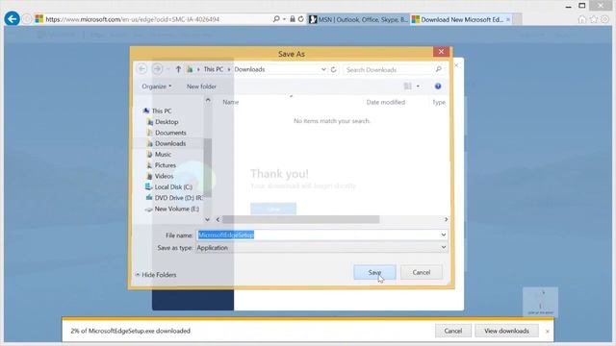Open the browser Home icon
616x346 pixels.
point(582,19)
